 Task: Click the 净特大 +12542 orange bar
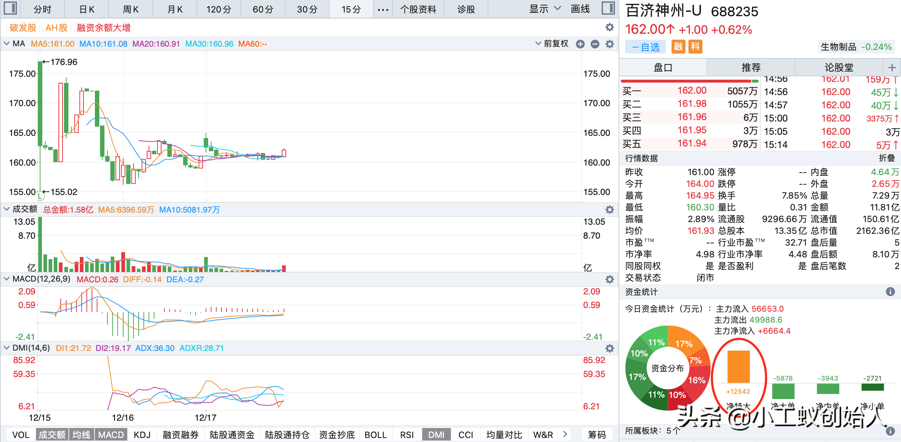pyautogui.click(x=738, y=367)
